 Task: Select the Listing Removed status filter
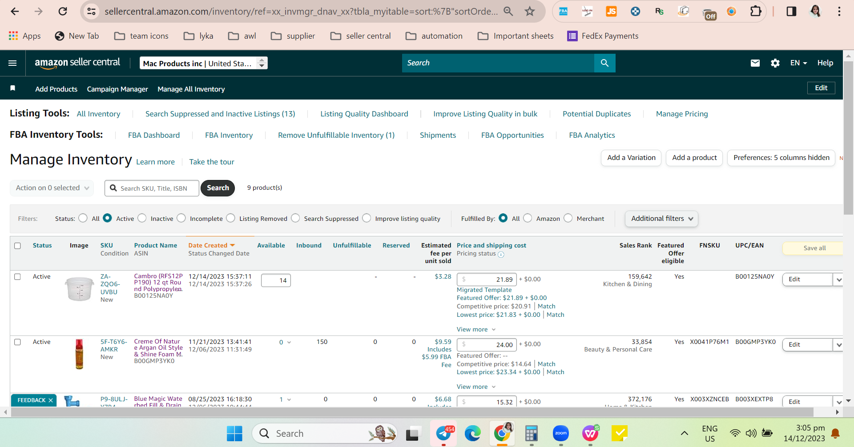(x=230, y=218)
